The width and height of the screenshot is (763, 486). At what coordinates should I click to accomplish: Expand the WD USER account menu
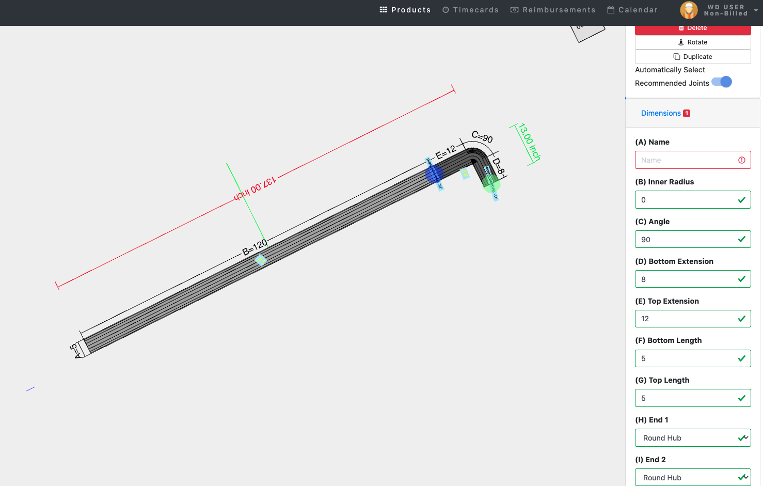(755, 10)
